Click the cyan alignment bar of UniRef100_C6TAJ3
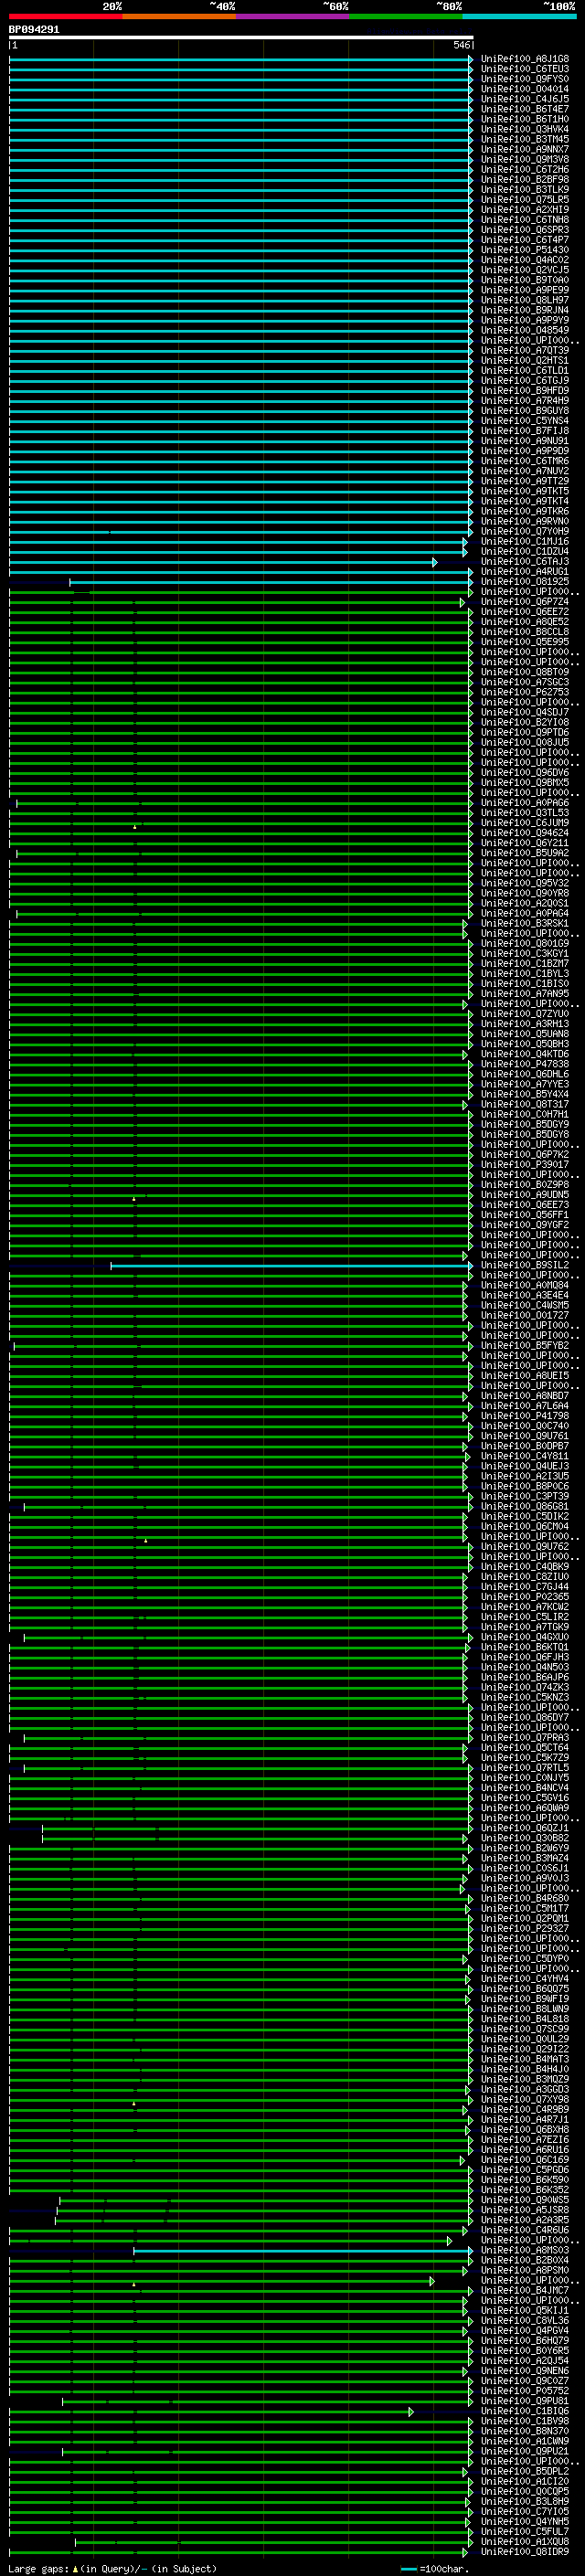The height and width of the screenshot is (2576, 585). pyautogui.click(x=223, y=562)
